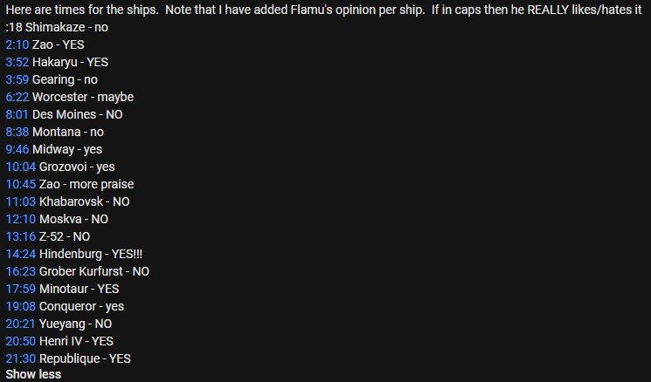This screenshot has width=651, height=382.
Task: Jump to the 12:10 Moskva timestamp
Action: click(20, 219)
